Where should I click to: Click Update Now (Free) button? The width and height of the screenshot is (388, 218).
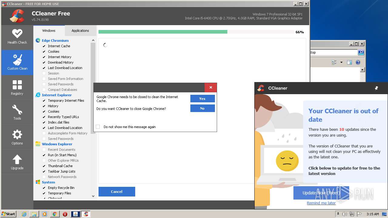(321, 193)
